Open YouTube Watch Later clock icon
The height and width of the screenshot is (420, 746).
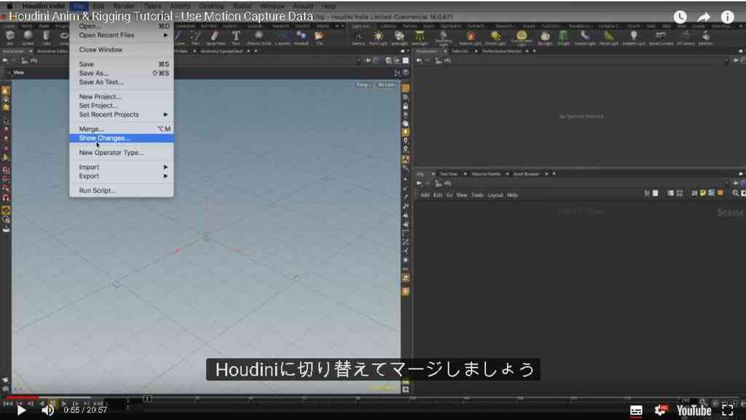click(680, 17)
